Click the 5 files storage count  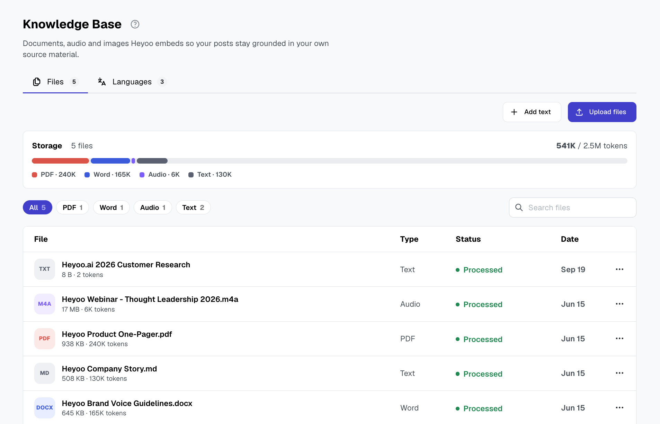coord(82,146)
